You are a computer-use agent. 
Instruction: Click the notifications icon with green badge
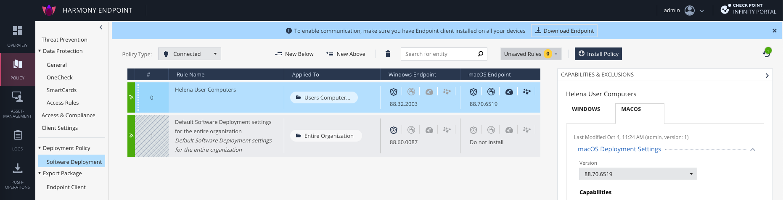(767, 53)
